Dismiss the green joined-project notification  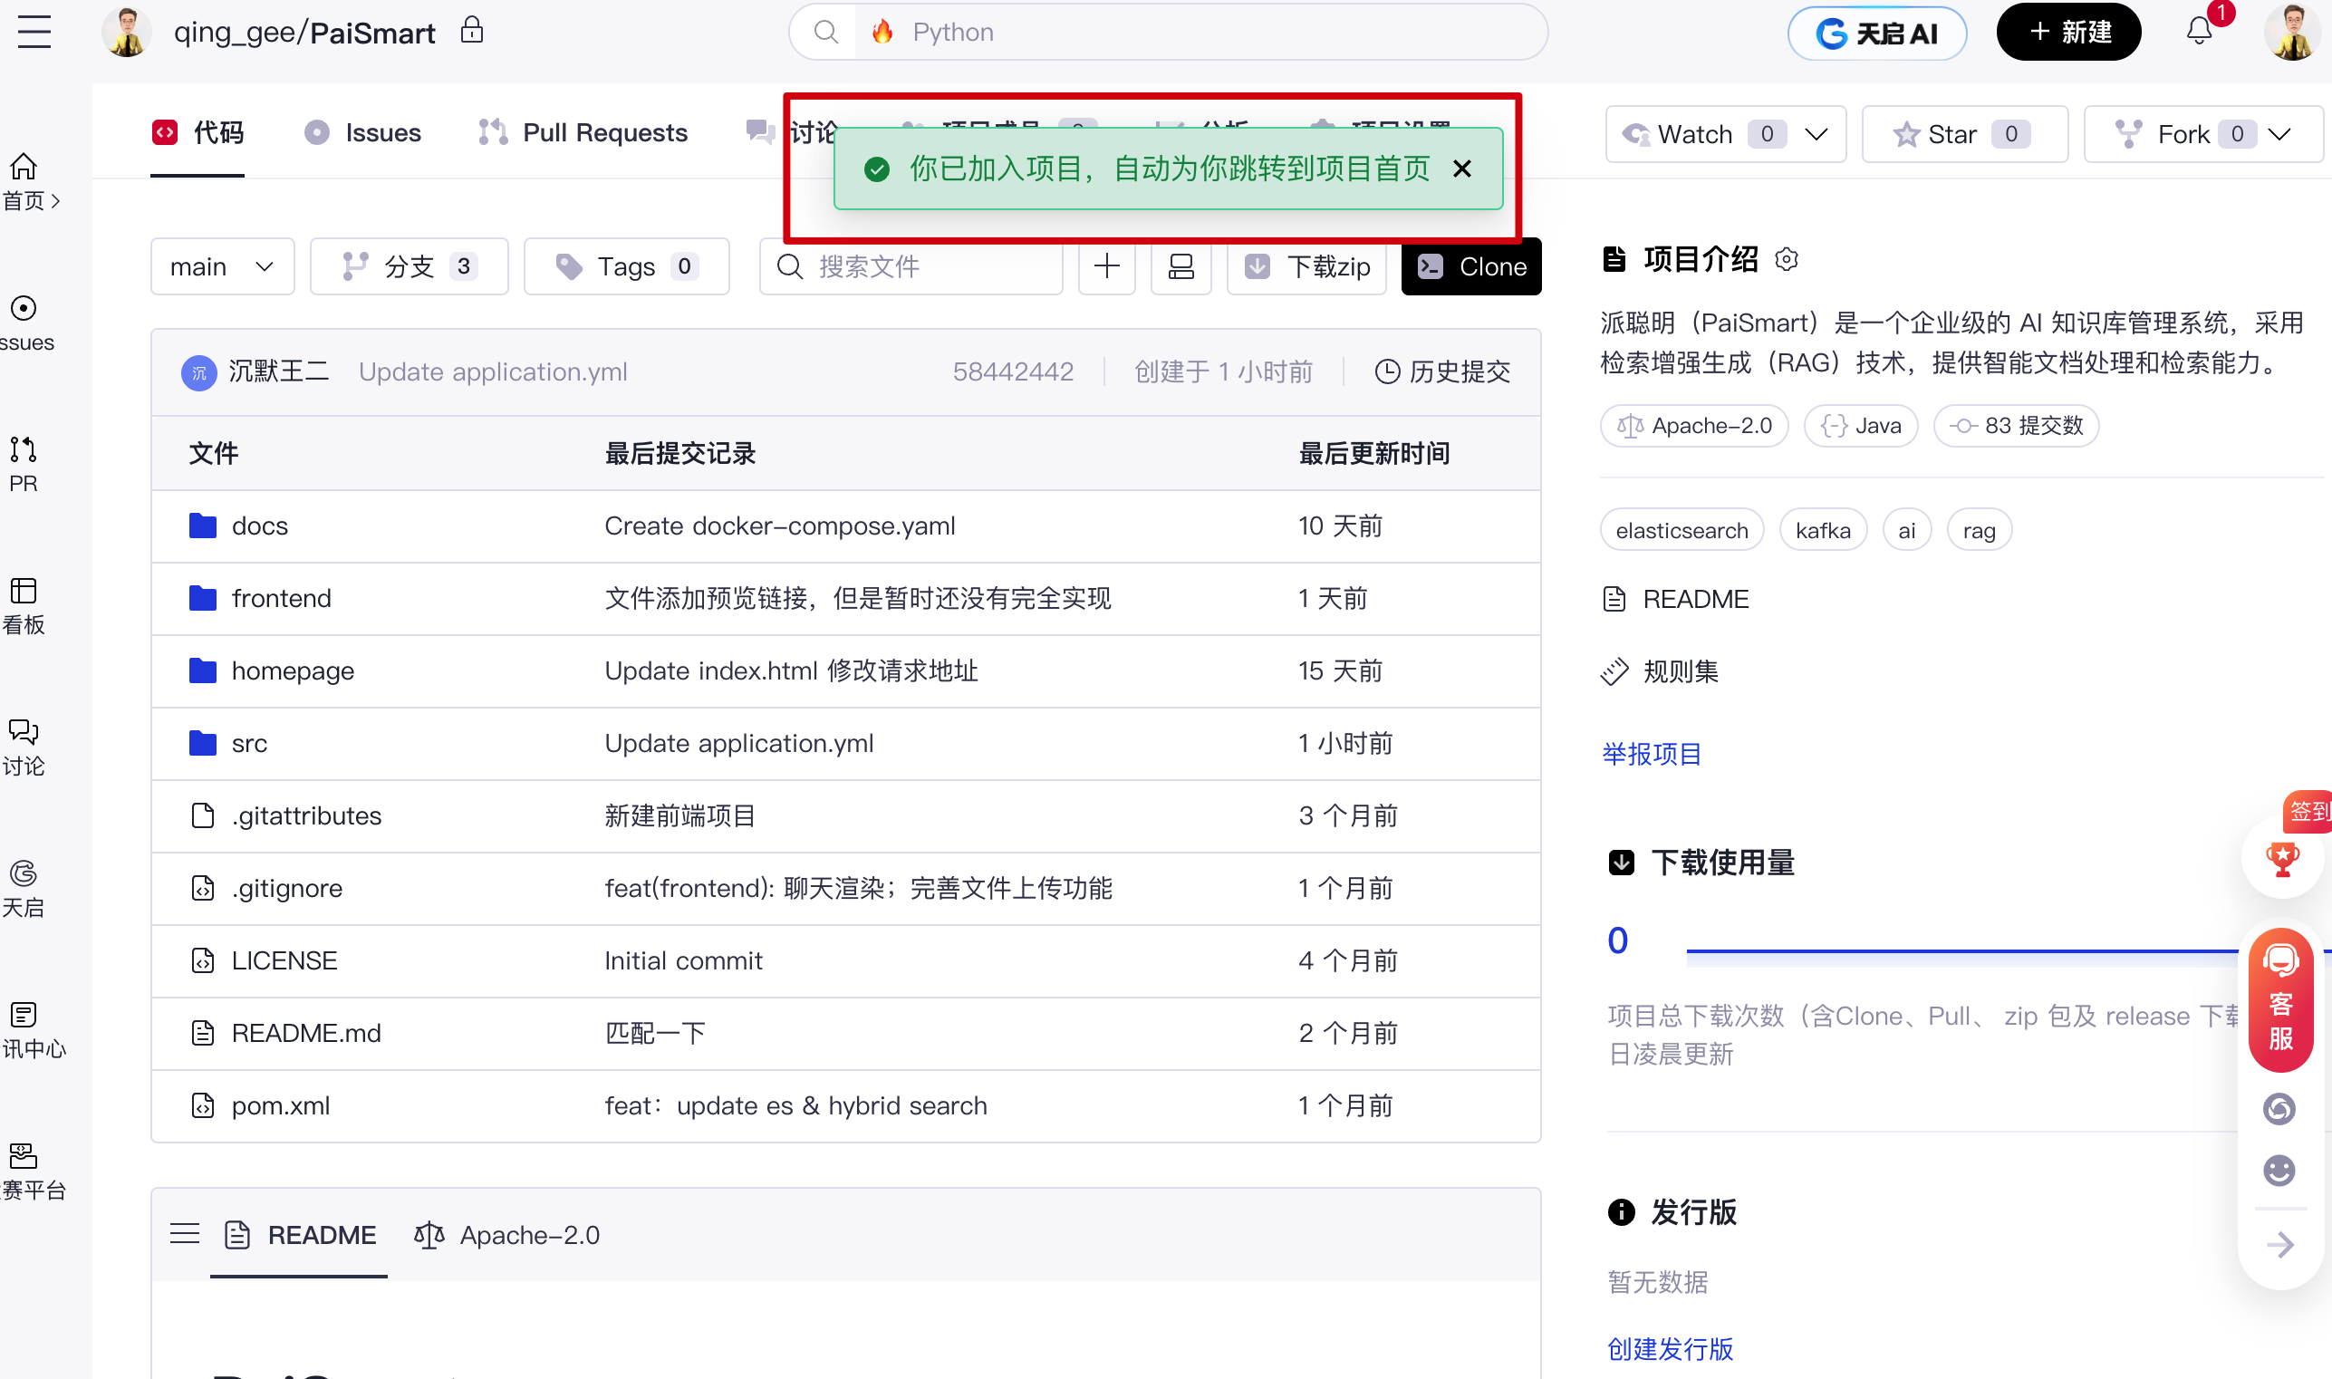point(1461,169)
